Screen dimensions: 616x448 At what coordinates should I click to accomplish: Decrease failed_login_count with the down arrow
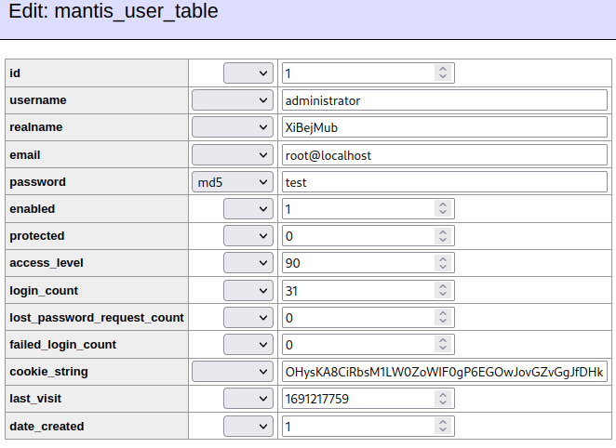[443, 349]
